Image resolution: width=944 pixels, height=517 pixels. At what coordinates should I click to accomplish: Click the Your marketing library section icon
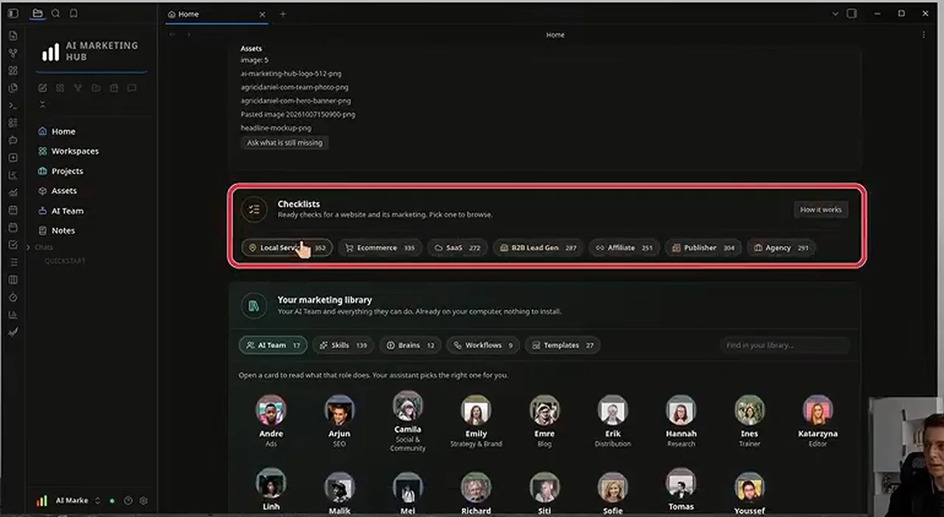[x=254, y=306]
